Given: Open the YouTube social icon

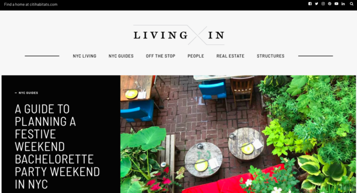Looking at the screenshot, I should click(x=336, y=4).
